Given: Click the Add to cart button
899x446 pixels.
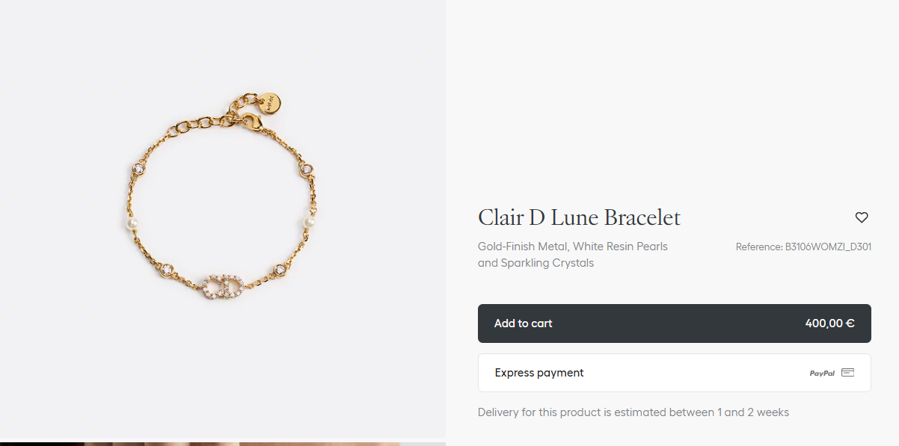Looking at the screenshot, I should [x=675, y=323].
